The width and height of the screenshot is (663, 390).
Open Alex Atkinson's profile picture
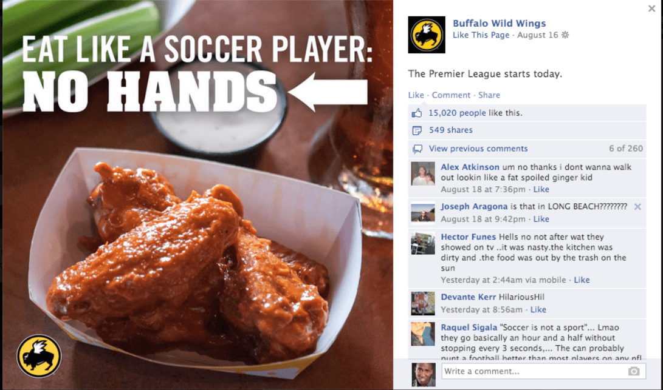tap(423, 173)
